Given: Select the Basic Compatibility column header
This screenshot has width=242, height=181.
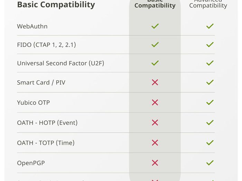Looking at the screenshot, I should pyautogui.click(x=155, y=4).
